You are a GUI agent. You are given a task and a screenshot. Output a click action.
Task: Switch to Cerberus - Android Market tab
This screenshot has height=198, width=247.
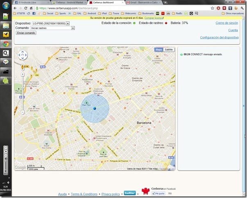69,2
